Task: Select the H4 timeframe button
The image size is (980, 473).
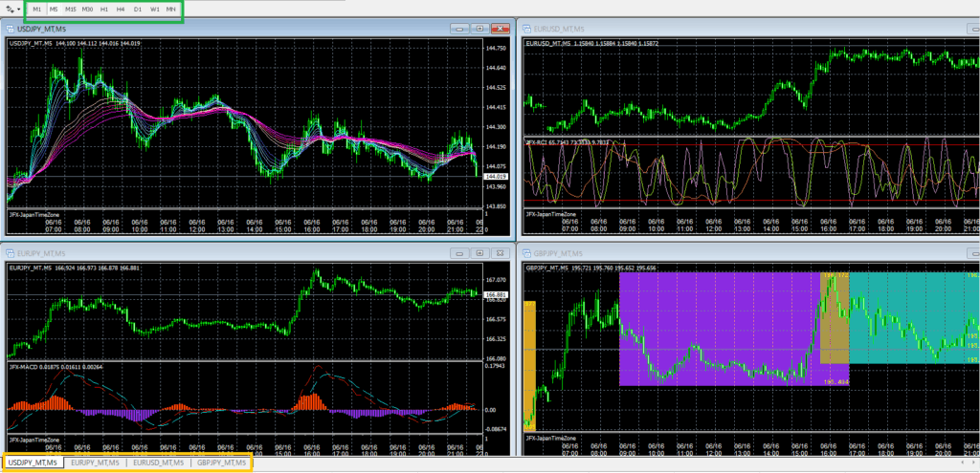Action: coord(121,10)
